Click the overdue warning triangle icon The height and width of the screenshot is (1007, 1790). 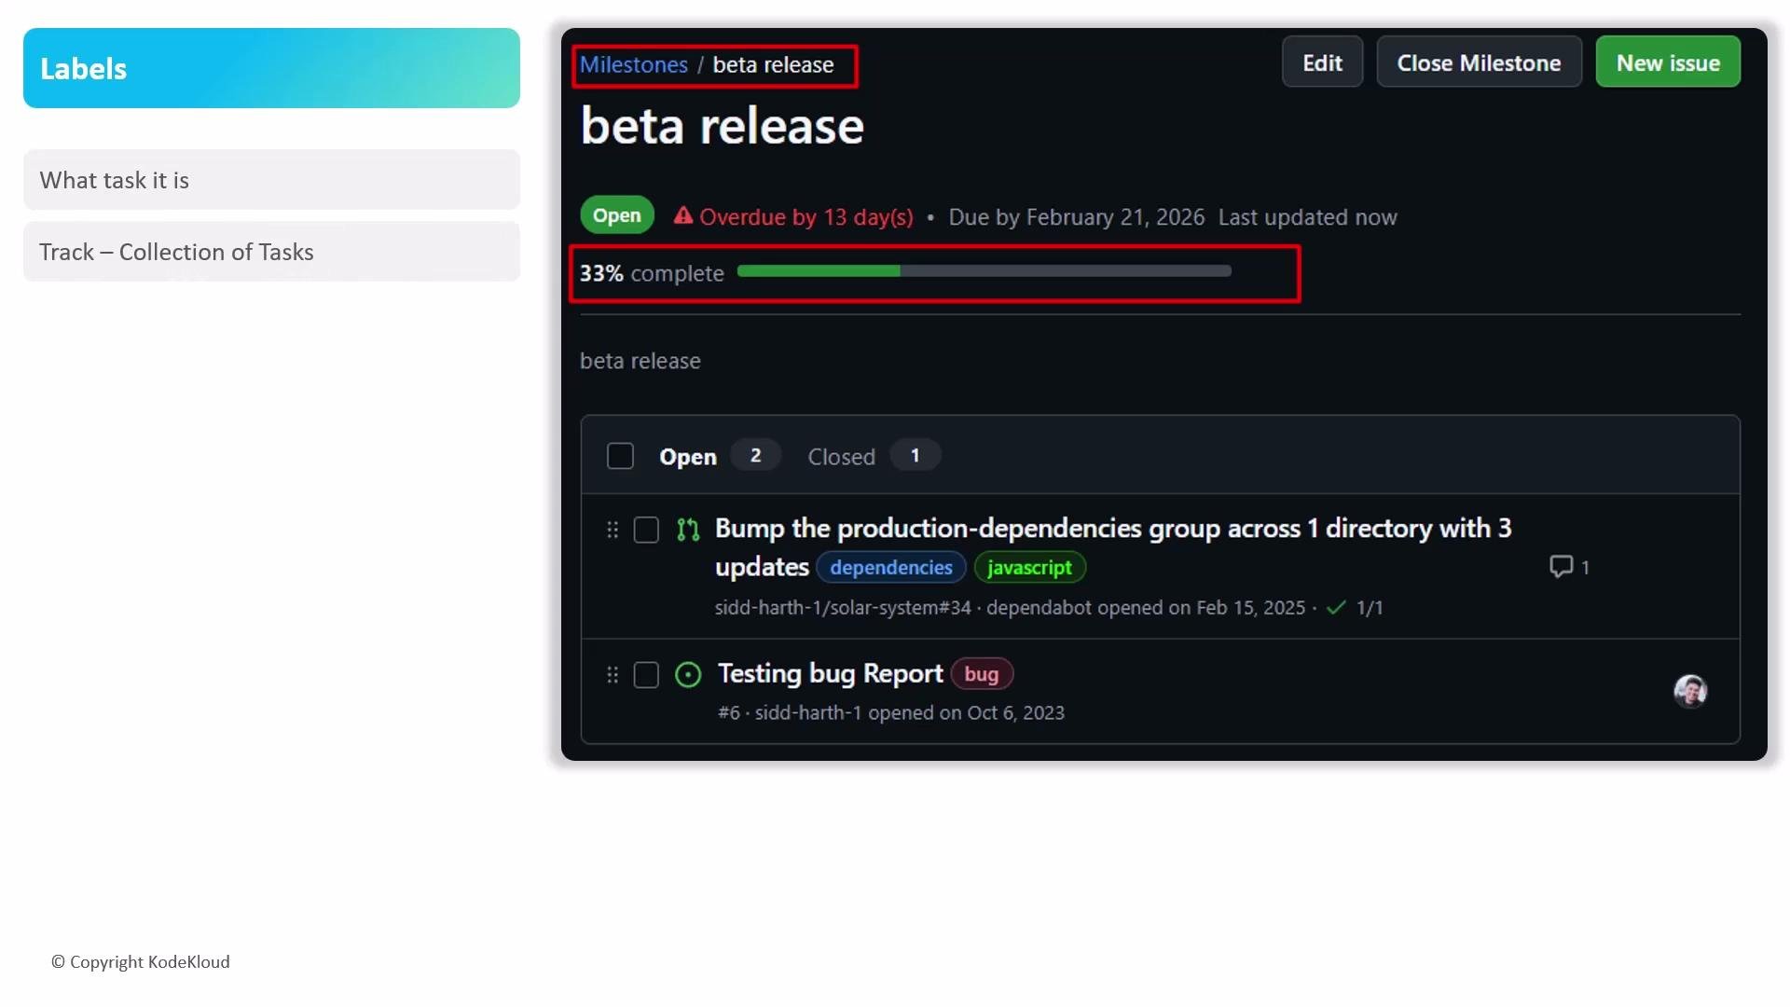click(683, 215)
